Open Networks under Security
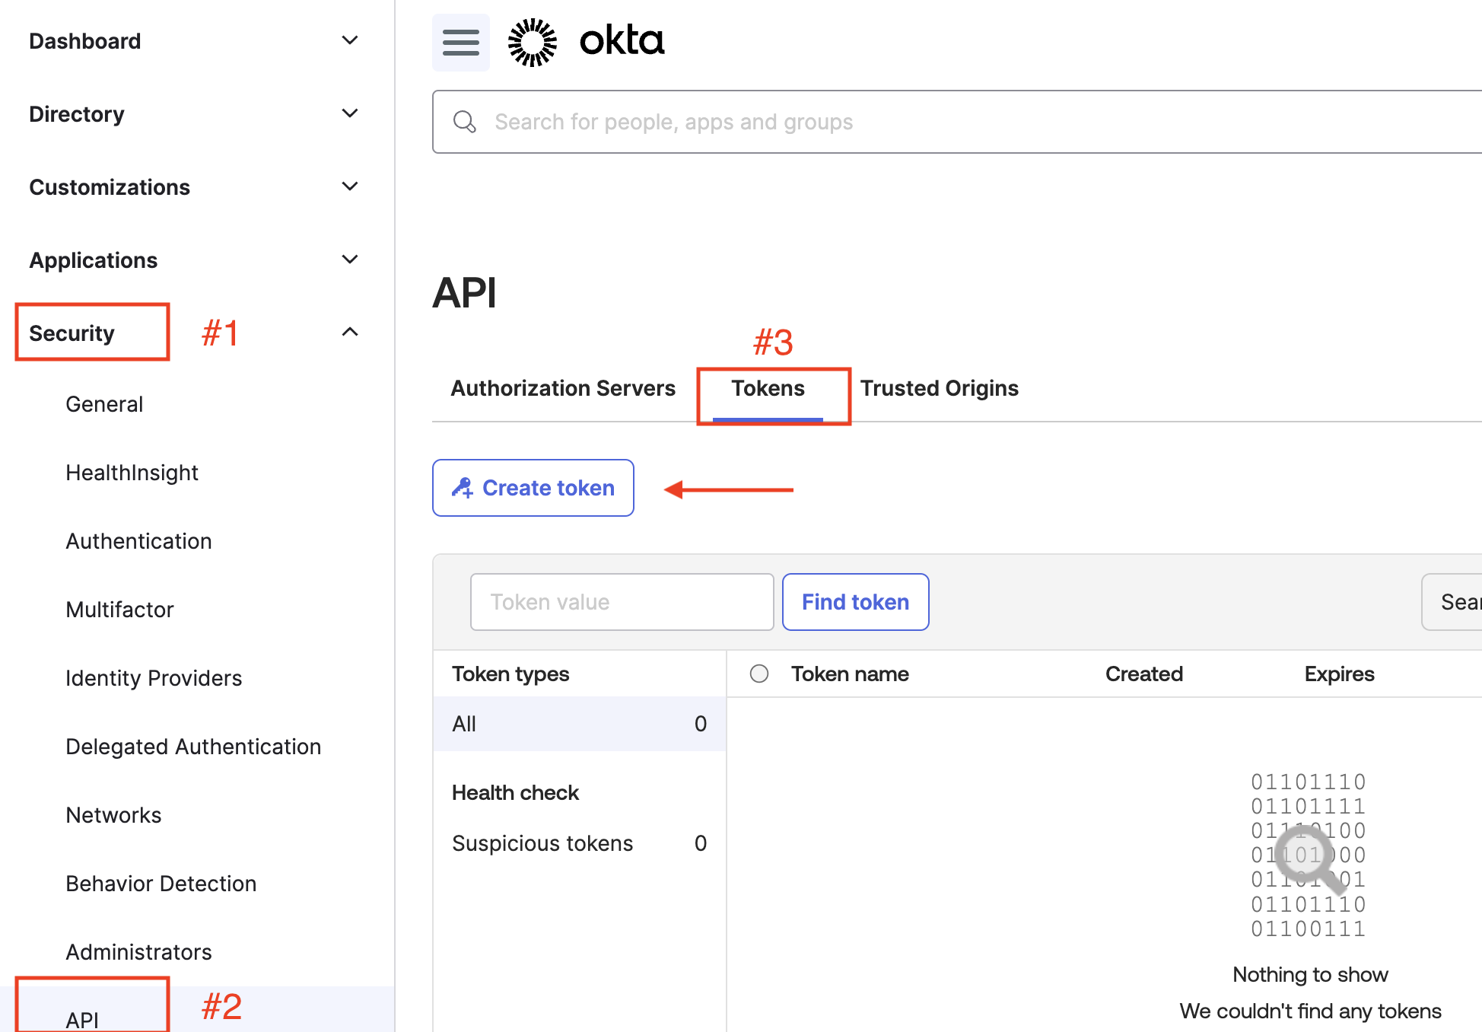The image size is (1482, 1032). [113, 815]
